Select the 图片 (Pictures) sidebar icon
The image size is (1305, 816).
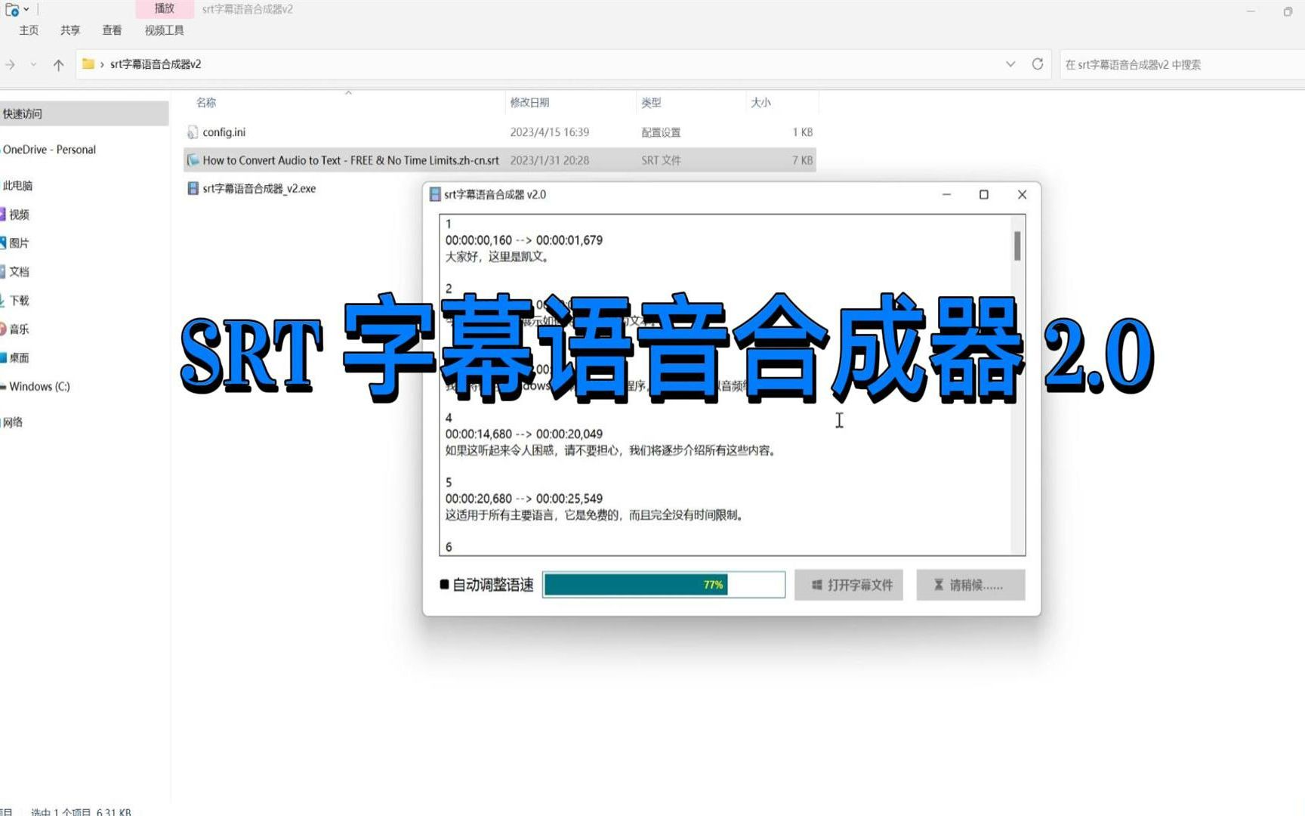tap(18, 243)
